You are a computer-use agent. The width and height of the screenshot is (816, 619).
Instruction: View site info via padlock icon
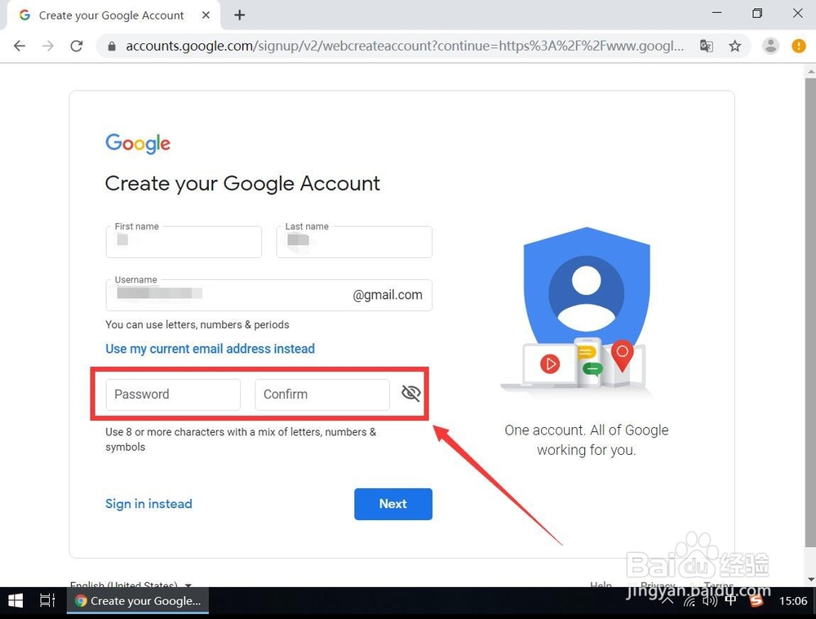[x=111, y=47]
